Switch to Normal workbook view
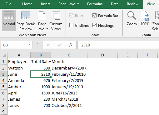 [9, 20]
